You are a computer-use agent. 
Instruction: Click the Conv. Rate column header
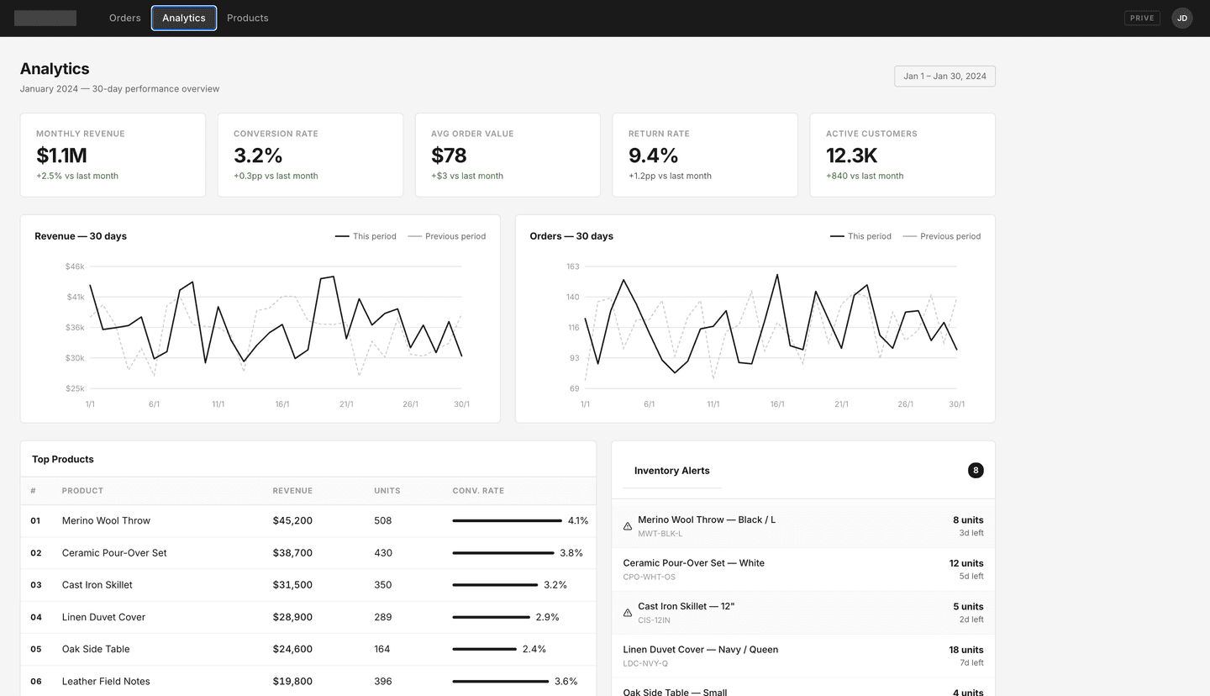pyautogui.click(x=478, y=490)
